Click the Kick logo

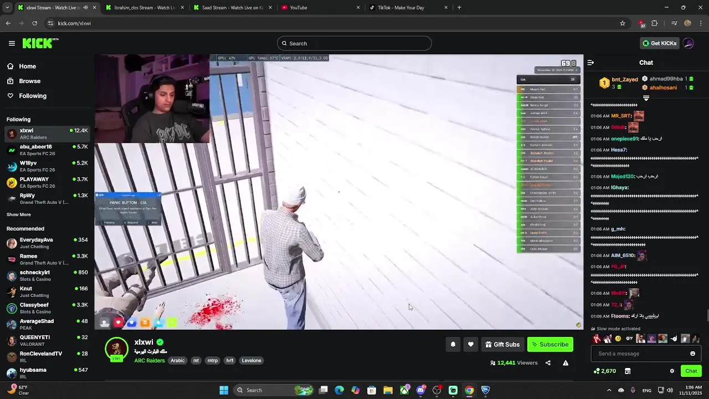(x=40, y=43)
